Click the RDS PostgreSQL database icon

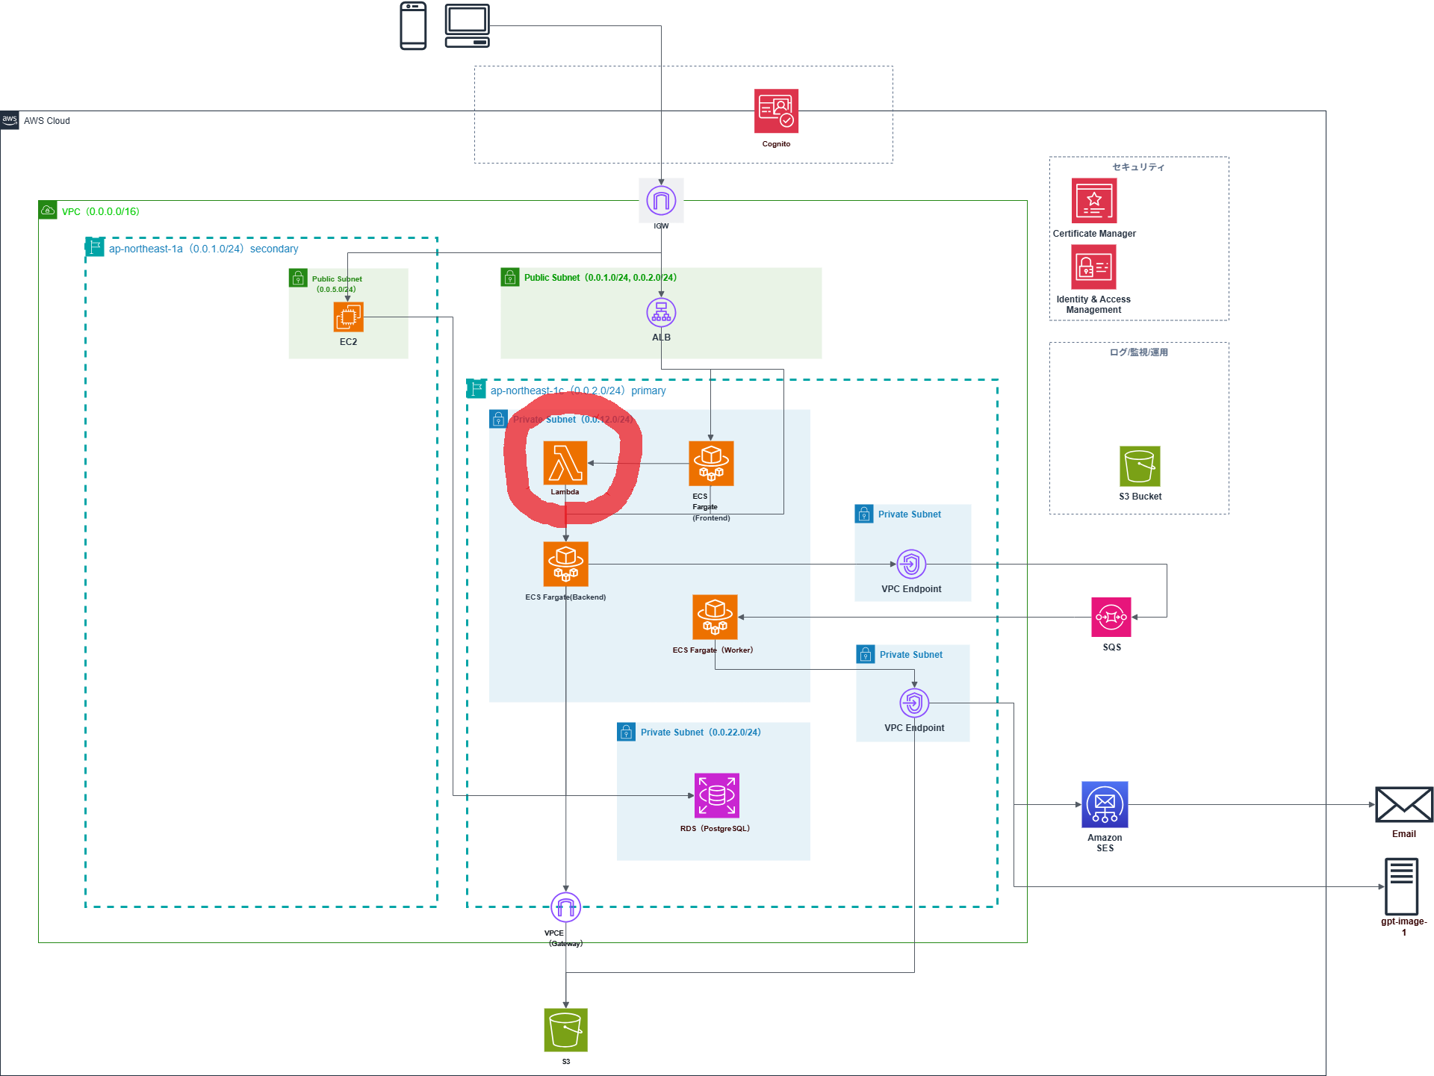click(716, 795)
